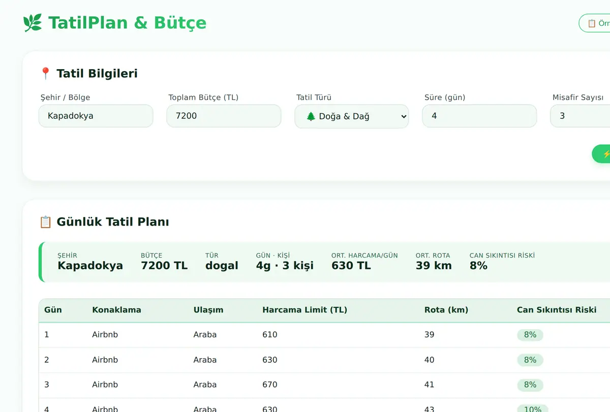Click the Gün column header
Screen dimensions: 610x412
(x=53, y=310)
